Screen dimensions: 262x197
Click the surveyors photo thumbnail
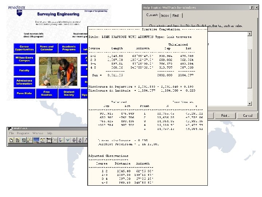click(58, 72)
